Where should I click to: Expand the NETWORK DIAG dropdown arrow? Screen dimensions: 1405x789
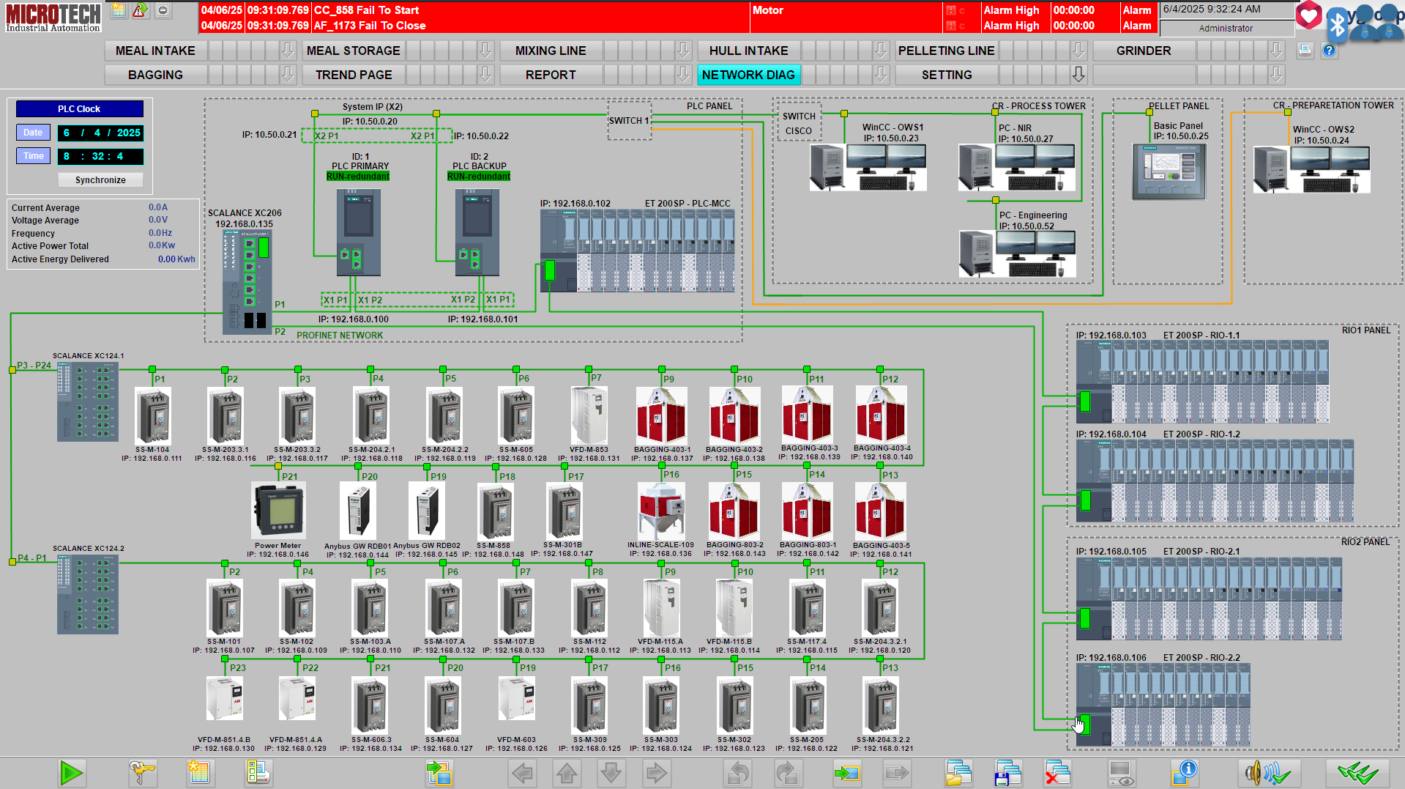pos(881,75)
